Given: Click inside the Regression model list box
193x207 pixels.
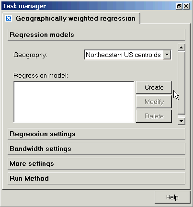Looking at the screenshot, I should 74,102.
